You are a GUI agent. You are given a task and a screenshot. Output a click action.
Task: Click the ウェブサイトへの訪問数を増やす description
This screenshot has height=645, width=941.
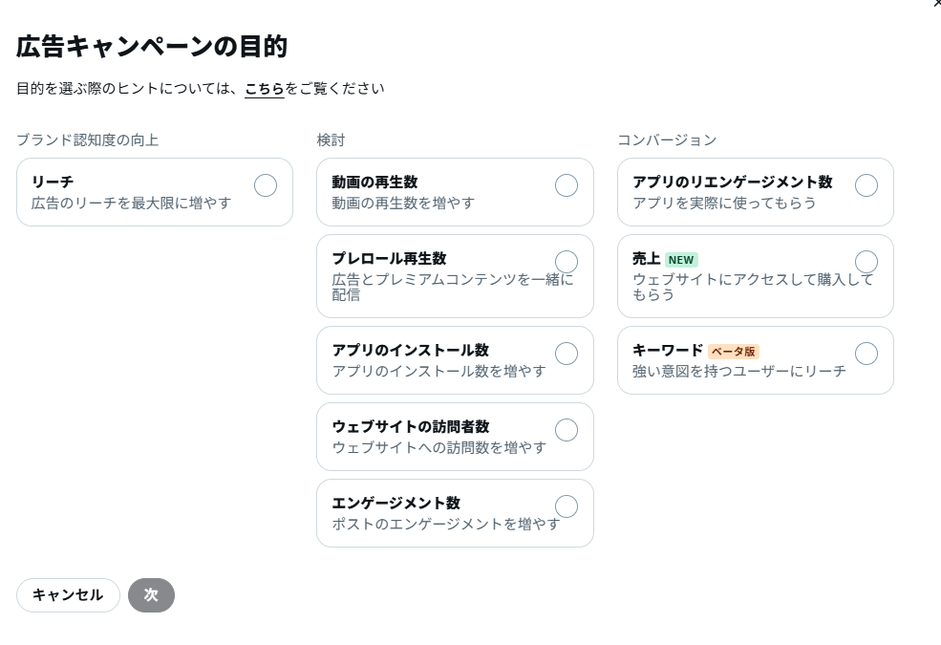tap(439, 447)
